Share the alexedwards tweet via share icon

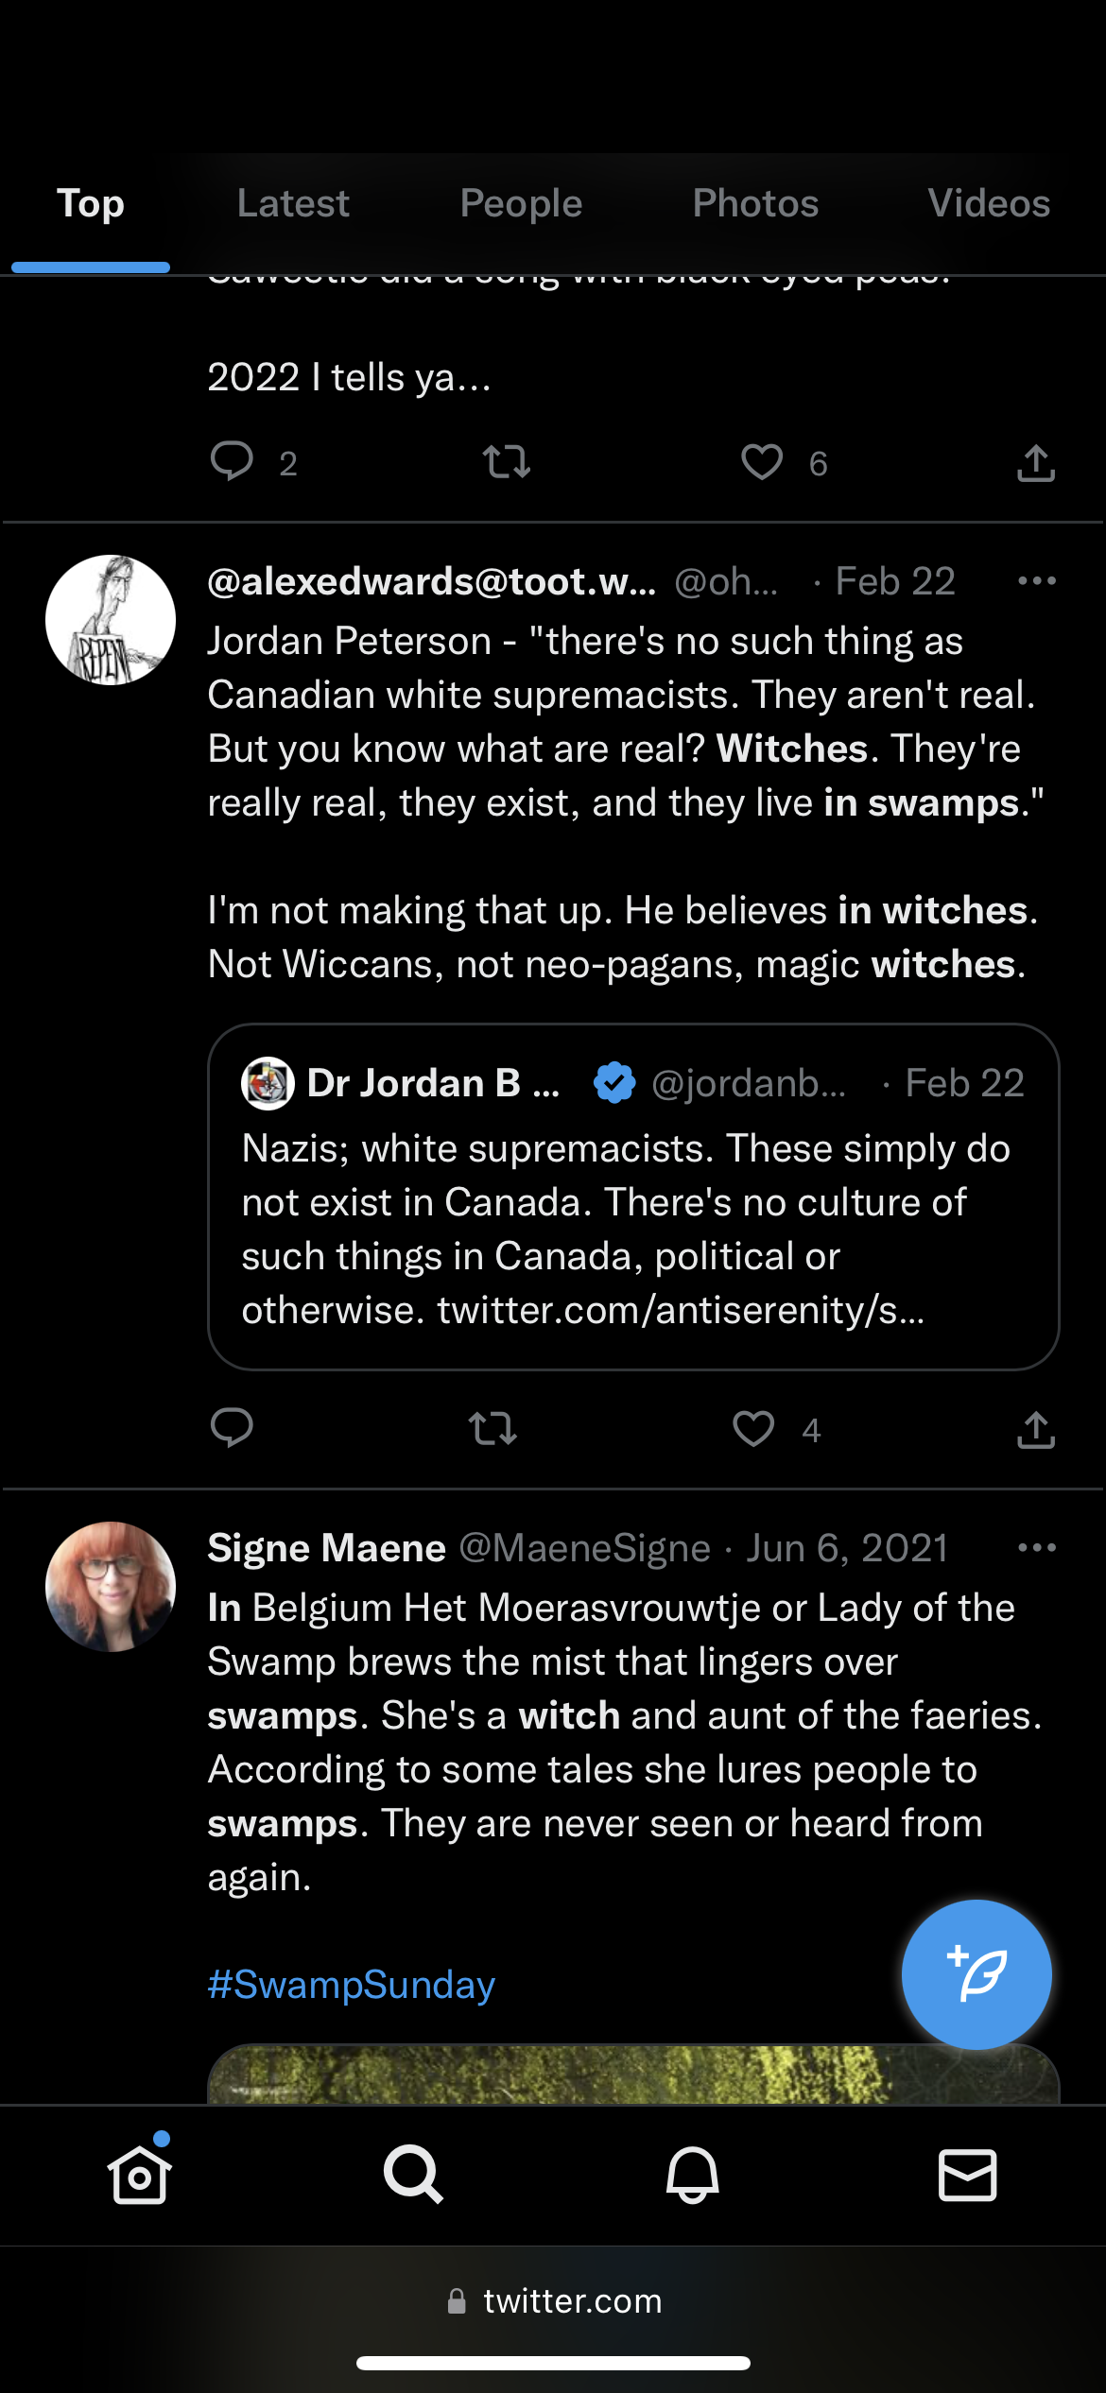[x=1036, y=1428]
